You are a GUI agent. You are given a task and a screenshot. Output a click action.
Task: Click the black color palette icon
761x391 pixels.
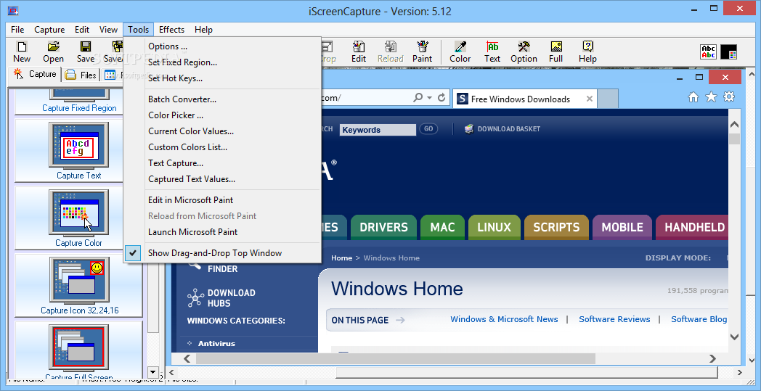click(x=729, y=52)
